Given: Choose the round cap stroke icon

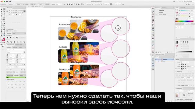Looking at the screenshot, I should click(x=183, y=64).
